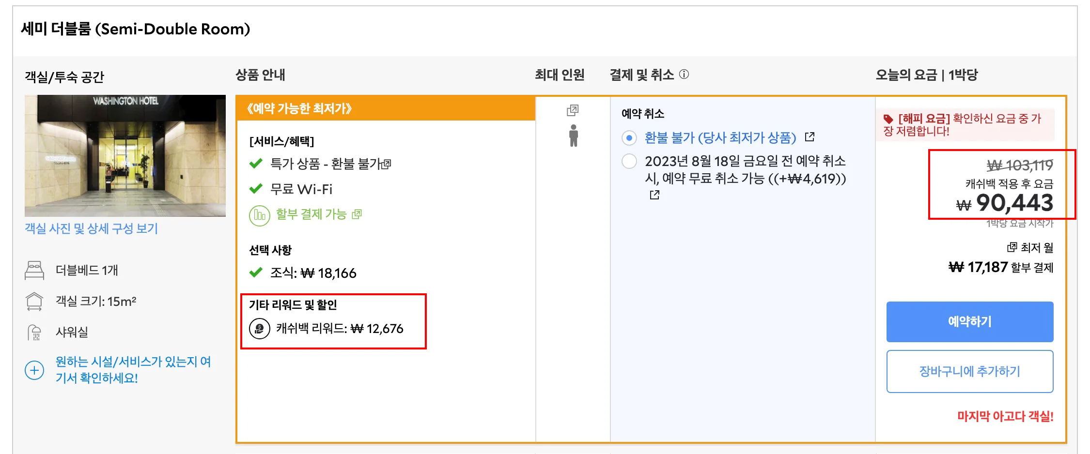1090x454 pixels.
Task: Click the room size icon next to '객실 크기: 15m²'
Action: coord(33,301)
